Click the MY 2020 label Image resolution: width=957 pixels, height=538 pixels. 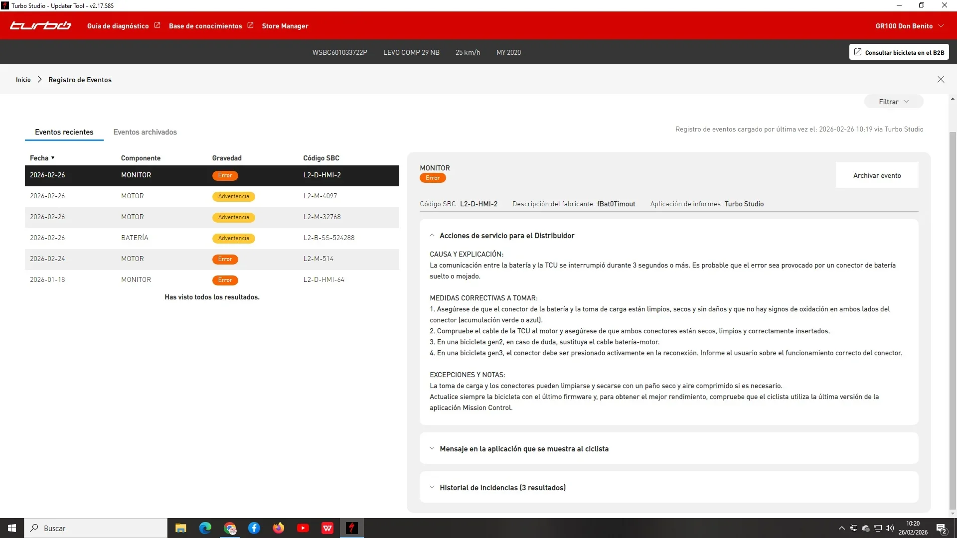(508, 52)
